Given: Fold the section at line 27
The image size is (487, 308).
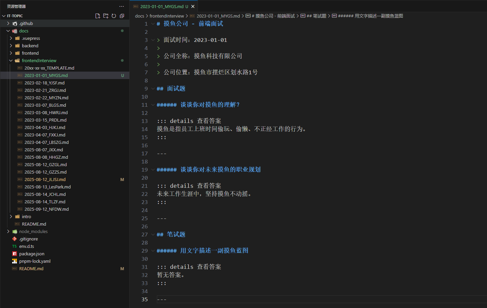Looking at the screenshot, I should pyautogui.click(x=153, y=235).
